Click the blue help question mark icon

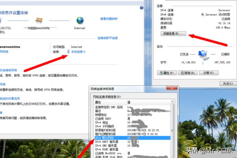tap(141, 8)
